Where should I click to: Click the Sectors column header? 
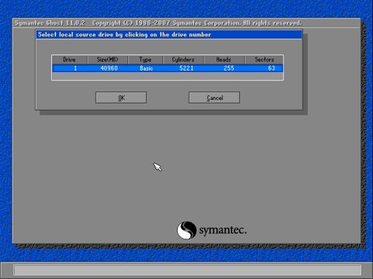coord(264,60)
